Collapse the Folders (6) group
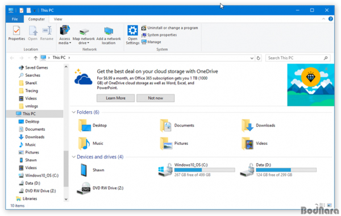This screenshot has width=341, height=216. tap(74, 112)
